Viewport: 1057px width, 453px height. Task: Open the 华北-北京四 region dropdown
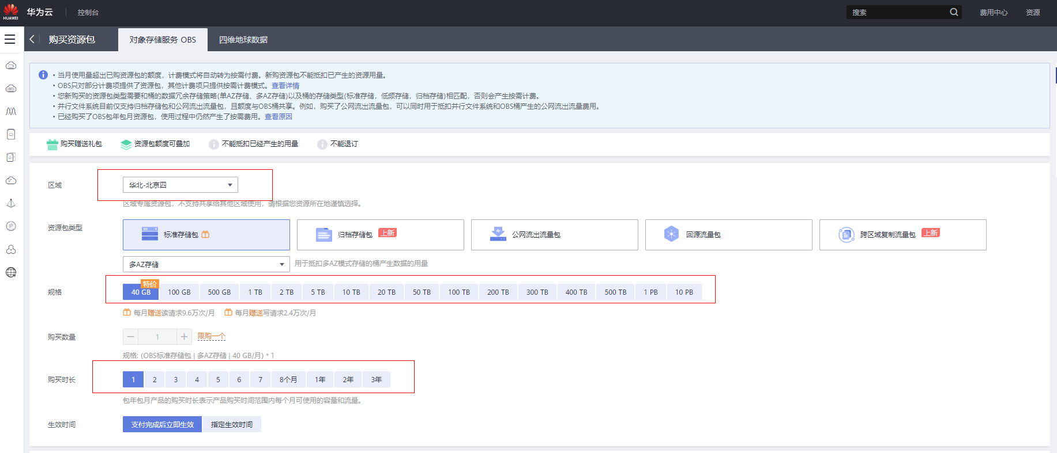180,185
